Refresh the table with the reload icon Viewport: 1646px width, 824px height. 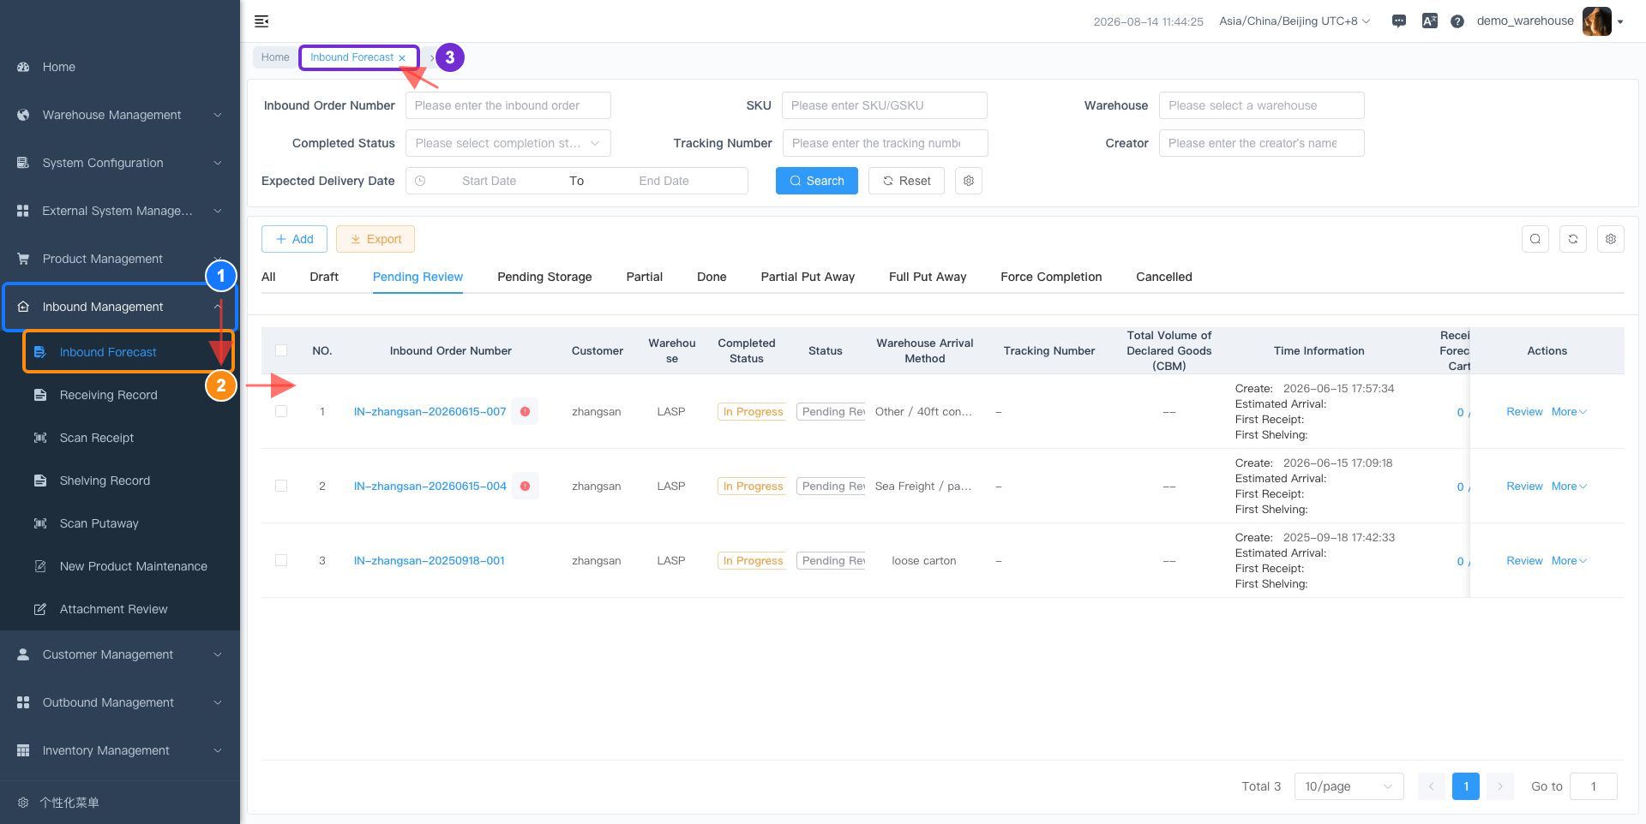1573,239
